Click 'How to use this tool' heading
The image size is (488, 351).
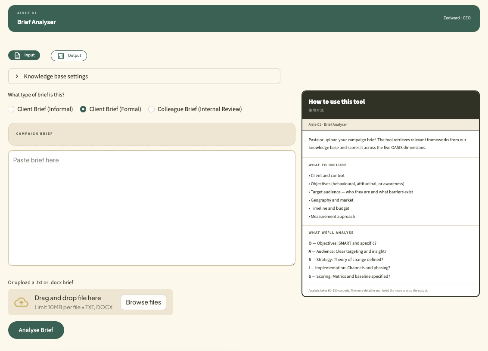[x=337, y=102]
